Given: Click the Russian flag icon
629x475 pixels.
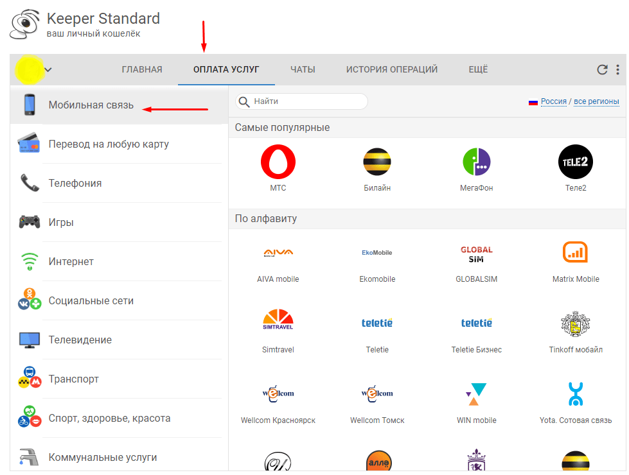Looking at the screenshot, I should pyautogui.click(x=533, y=102).
